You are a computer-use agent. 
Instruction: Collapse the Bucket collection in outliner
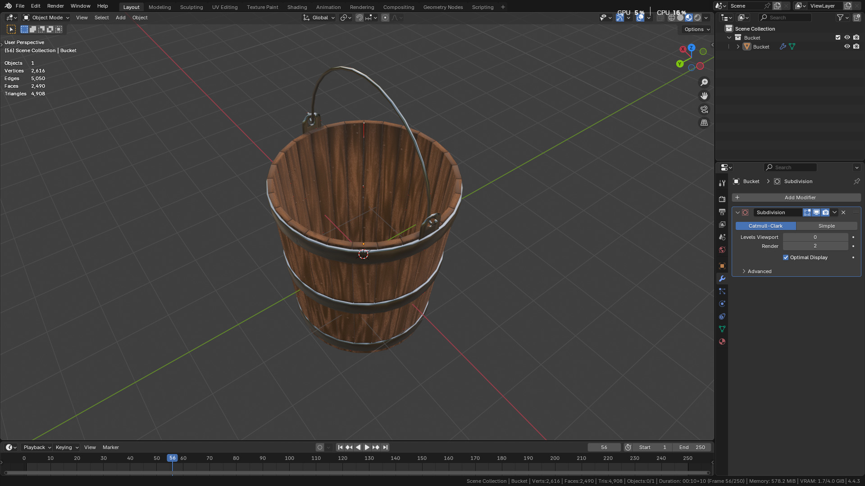pos(729,38)
